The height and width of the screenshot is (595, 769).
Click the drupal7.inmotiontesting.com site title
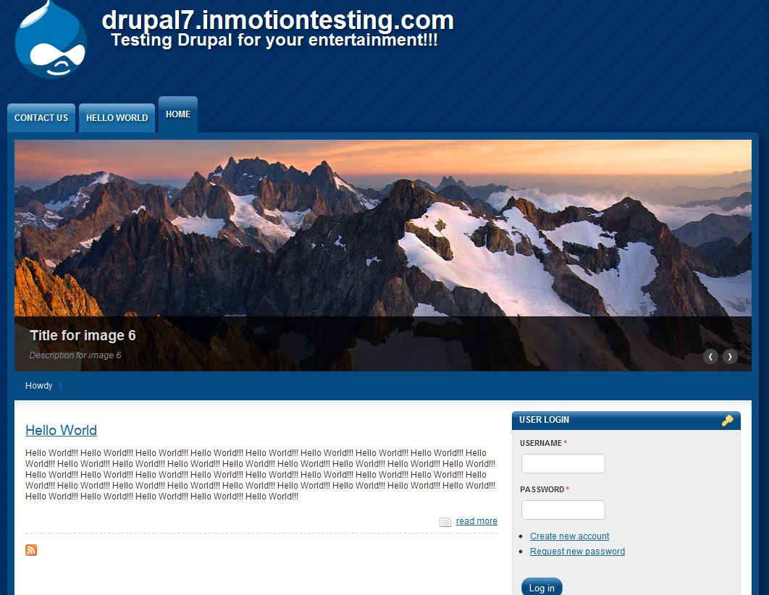[x=277, y=20]
